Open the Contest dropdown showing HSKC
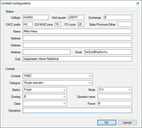Image resolution: width=142 pixels, height=128 pixels. (58, 76)
